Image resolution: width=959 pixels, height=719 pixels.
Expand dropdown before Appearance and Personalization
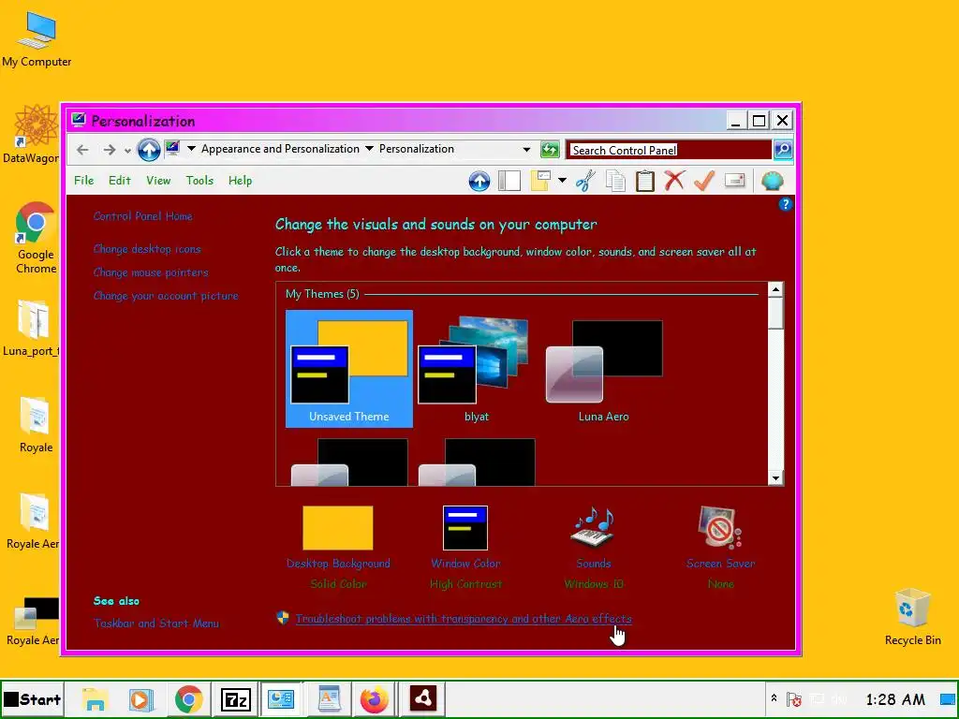click(x=191, y=149)
